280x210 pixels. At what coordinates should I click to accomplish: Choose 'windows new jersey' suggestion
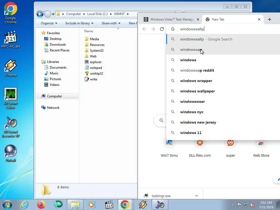223,122
